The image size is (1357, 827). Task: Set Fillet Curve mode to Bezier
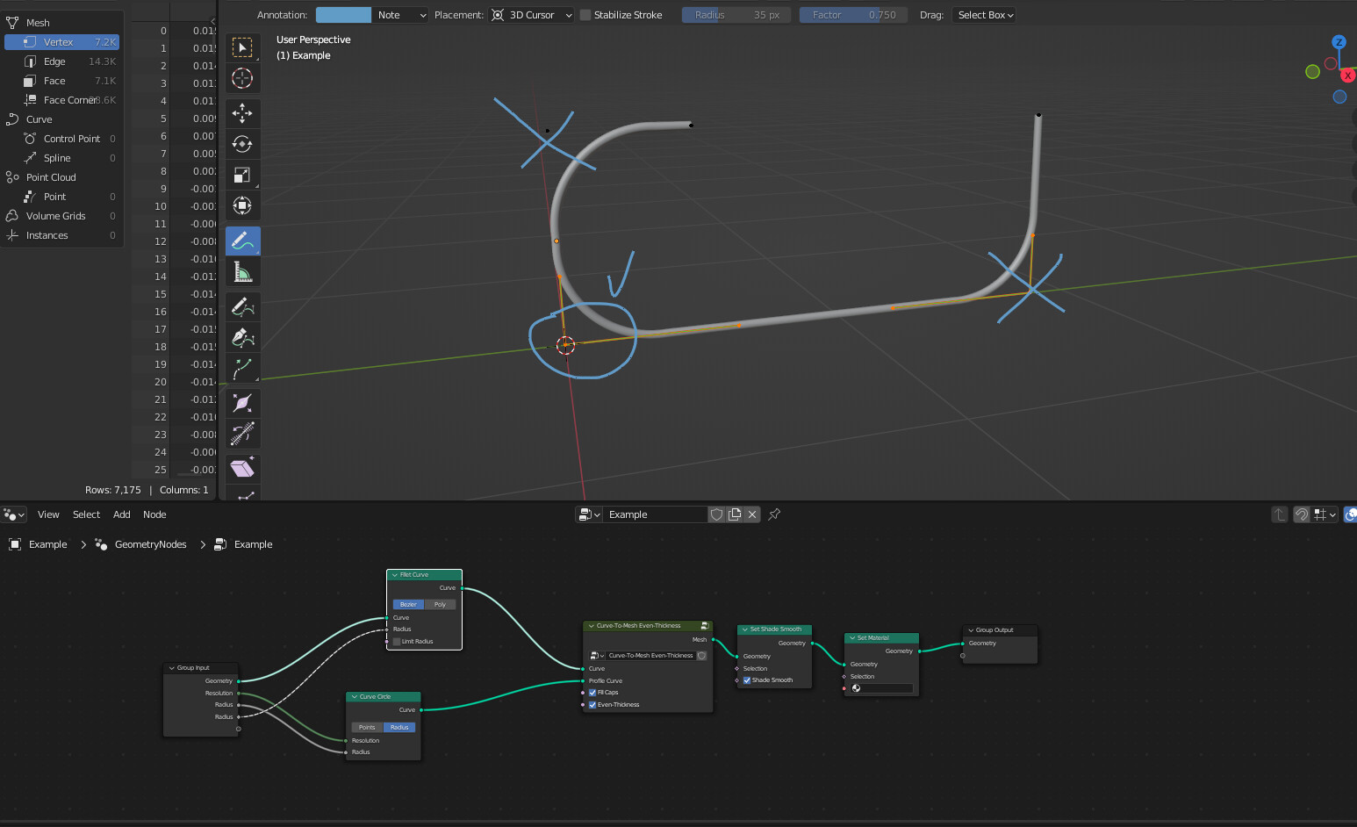pos(409,605)
